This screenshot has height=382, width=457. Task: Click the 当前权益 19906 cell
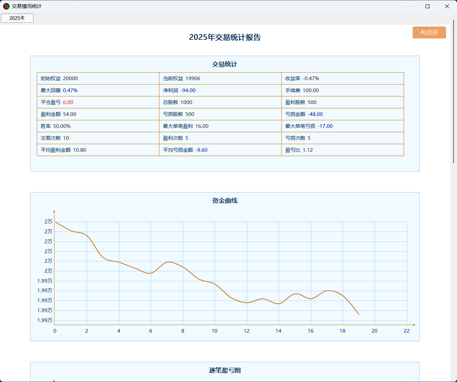click(220, 79)
